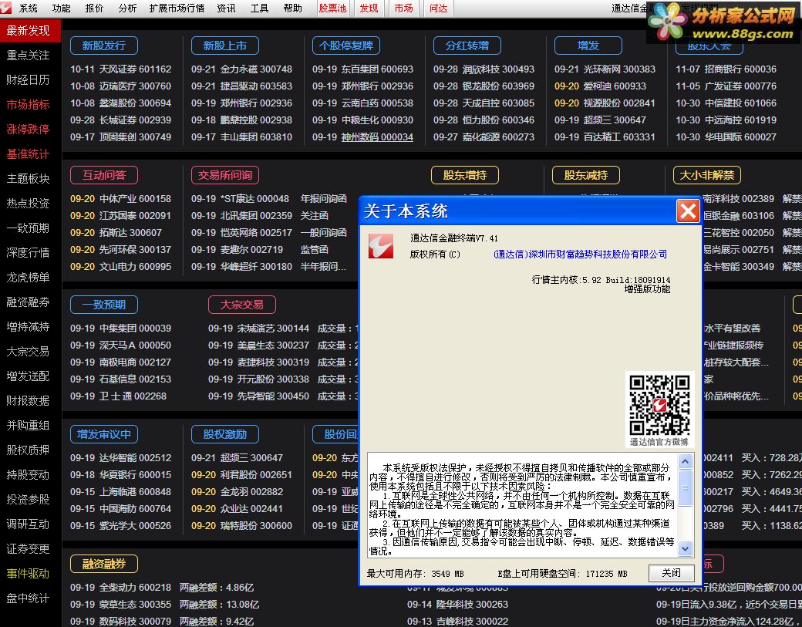Screen dimensions: 802x627
Task: Click the 润欣科技 300493 entry
Action: [484, 69]
